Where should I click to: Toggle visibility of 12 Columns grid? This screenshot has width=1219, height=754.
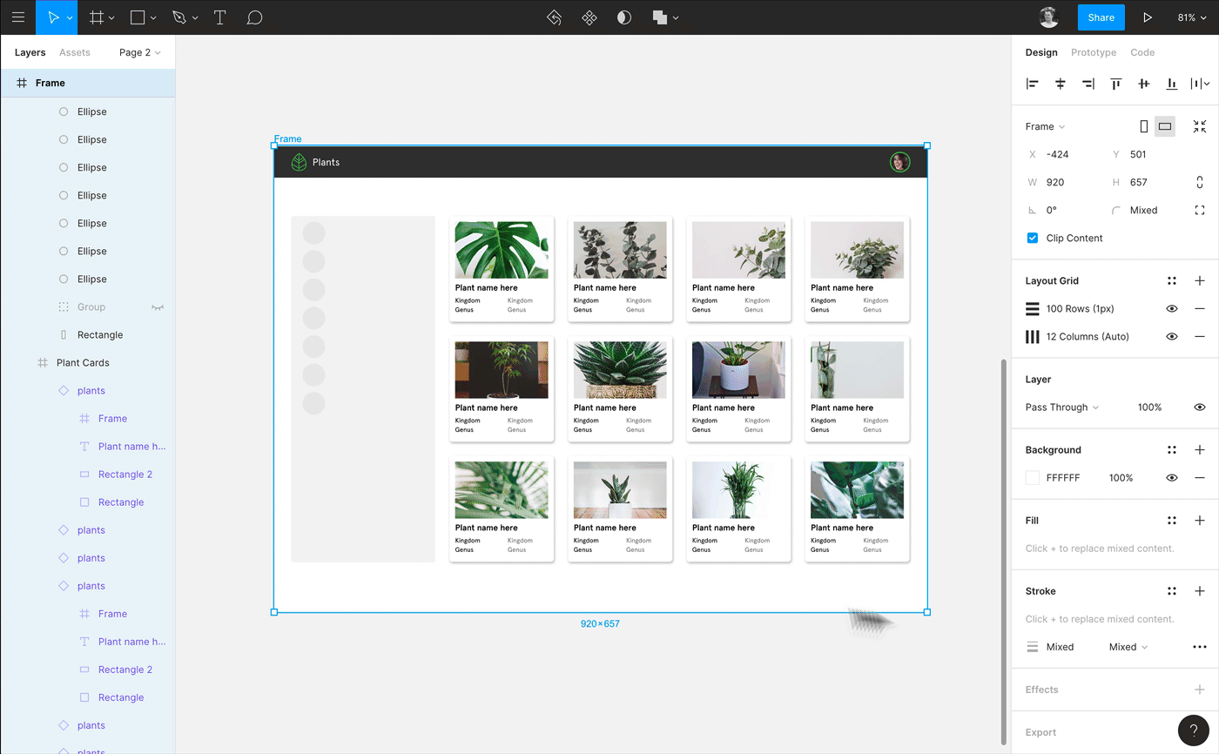click(x=1172, y=336)
